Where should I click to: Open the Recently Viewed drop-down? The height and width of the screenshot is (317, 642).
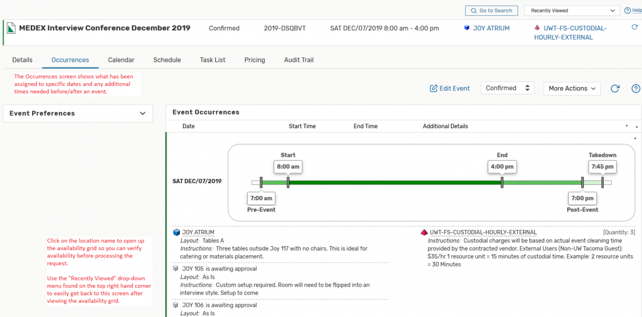point(572,11)
